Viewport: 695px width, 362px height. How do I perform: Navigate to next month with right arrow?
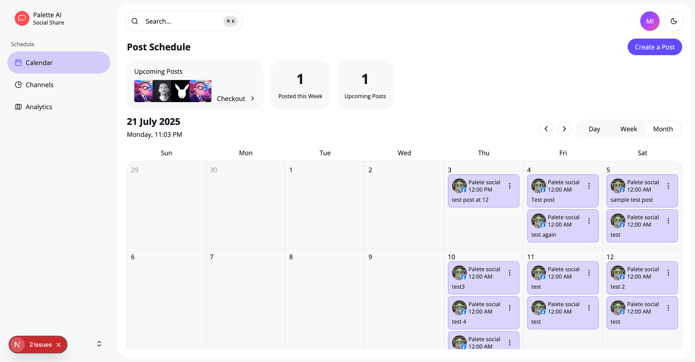pyautogui.click(x=564, y=129)
